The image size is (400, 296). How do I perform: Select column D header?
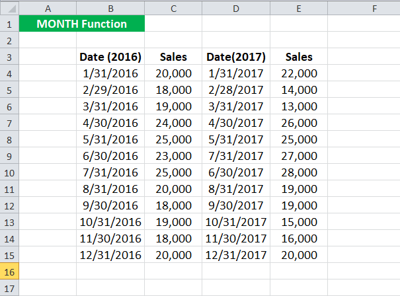tap(236, 9)
